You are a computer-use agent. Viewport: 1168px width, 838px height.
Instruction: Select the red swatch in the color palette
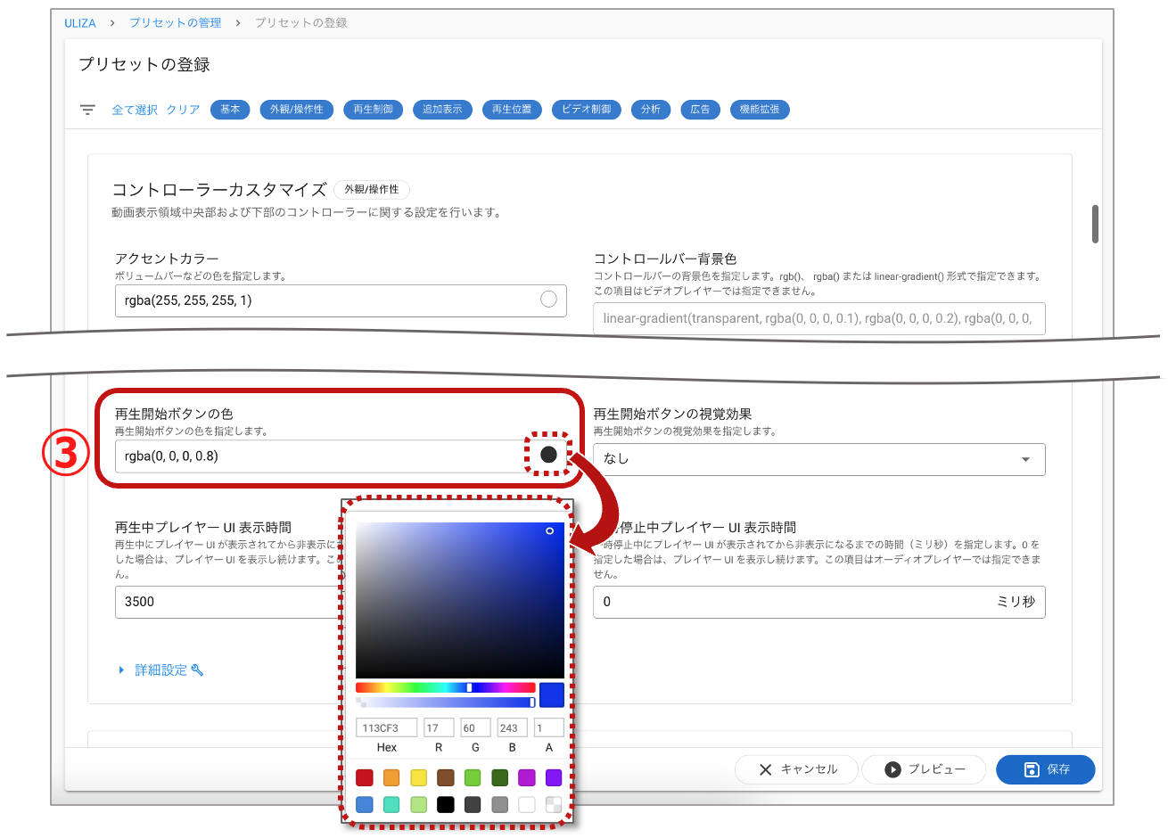[x=365, y=777]
